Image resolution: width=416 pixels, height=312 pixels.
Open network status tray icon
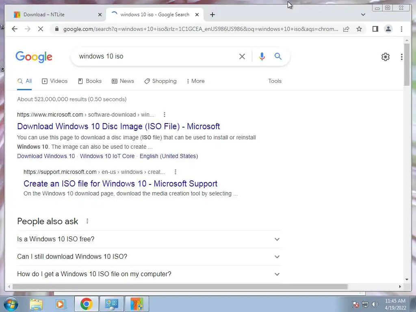[x=365, y=304]
